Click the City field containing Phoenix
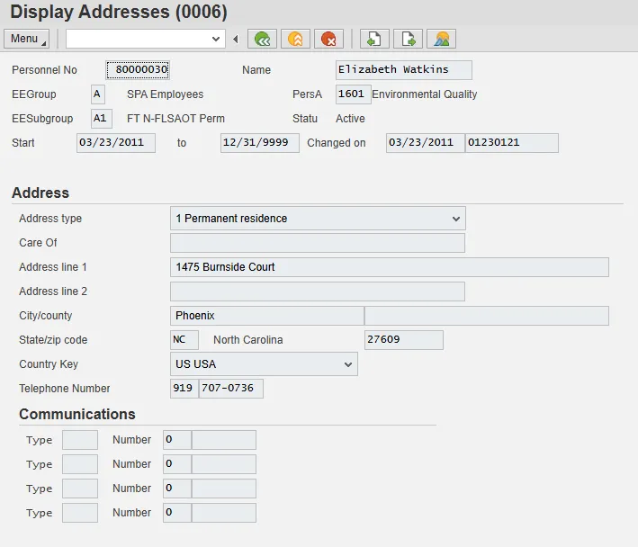 pos(266,316)
